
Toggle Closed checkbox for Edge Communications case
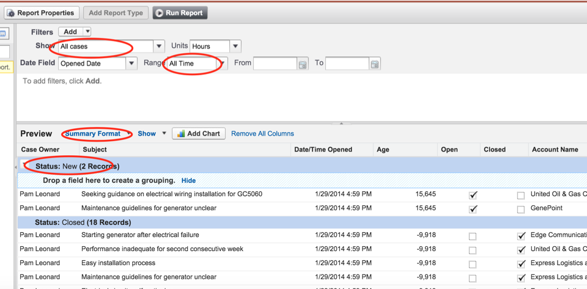click(521, 236)
